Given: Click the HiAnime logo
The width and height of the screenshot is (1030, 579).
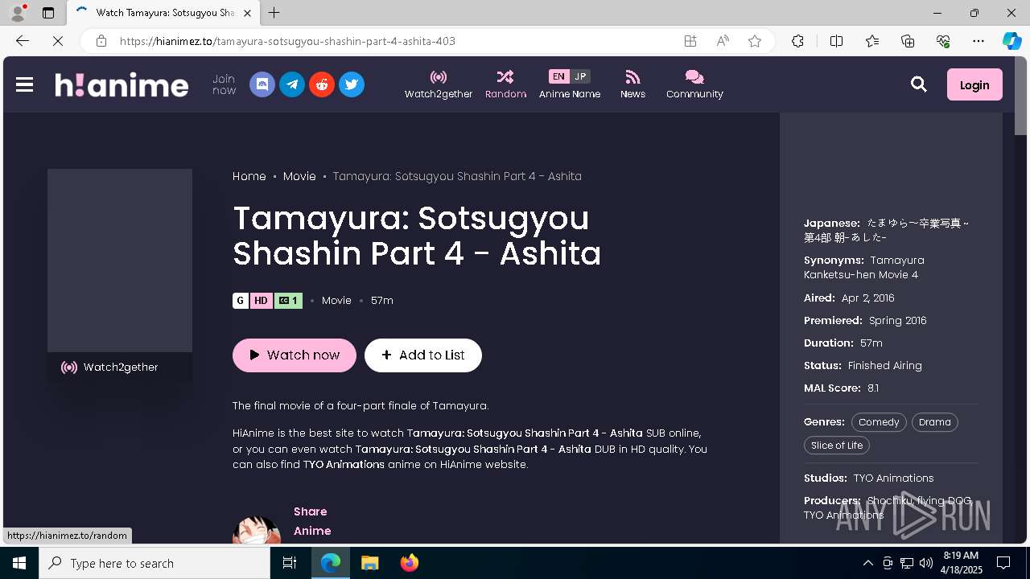Looking at the screenshot, I should (x=122, y=84).
